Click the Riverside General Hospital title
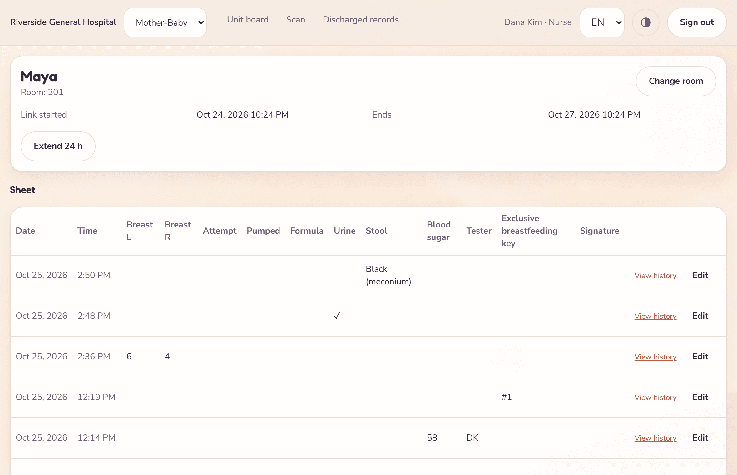 point(63,22)
